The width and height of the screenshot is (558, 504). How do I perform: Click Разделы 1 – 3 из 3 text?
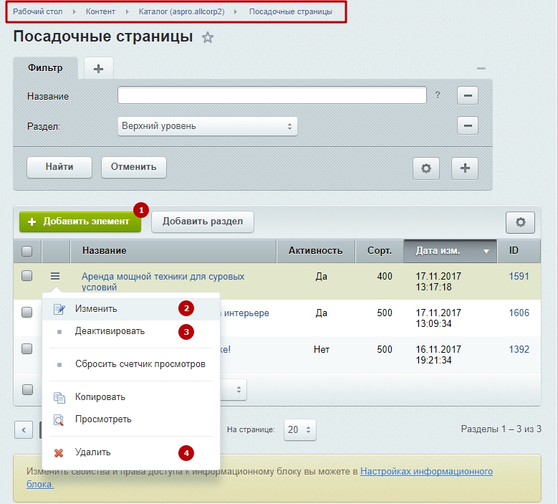[x=501, y=429]
